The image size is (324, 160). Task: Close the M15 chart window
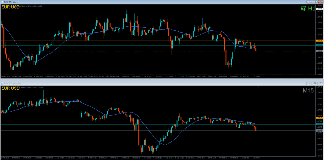(x=320, y=83)
